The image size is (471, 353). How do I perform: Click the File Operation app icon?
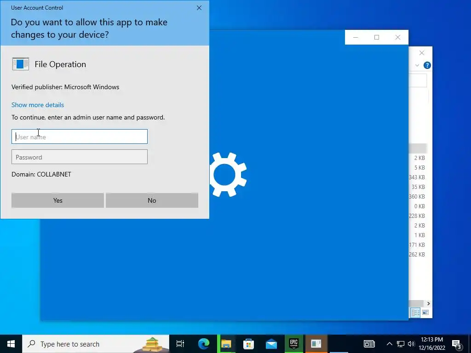pyautogui.click(x=20, y=64)
